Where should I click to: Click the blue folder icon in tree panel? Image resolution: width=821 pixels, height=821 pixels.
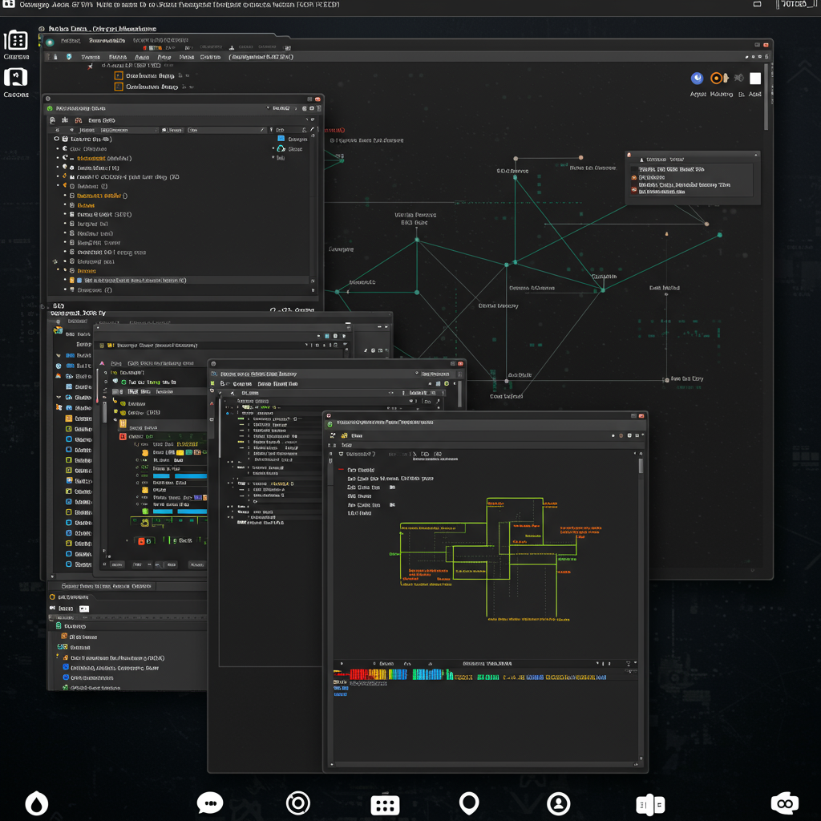[x=281, y=139]
